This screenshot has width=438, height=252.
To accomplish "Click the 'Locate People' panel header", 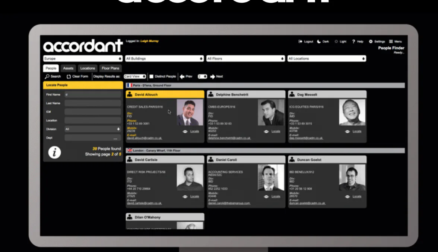I will pos(83,85).
